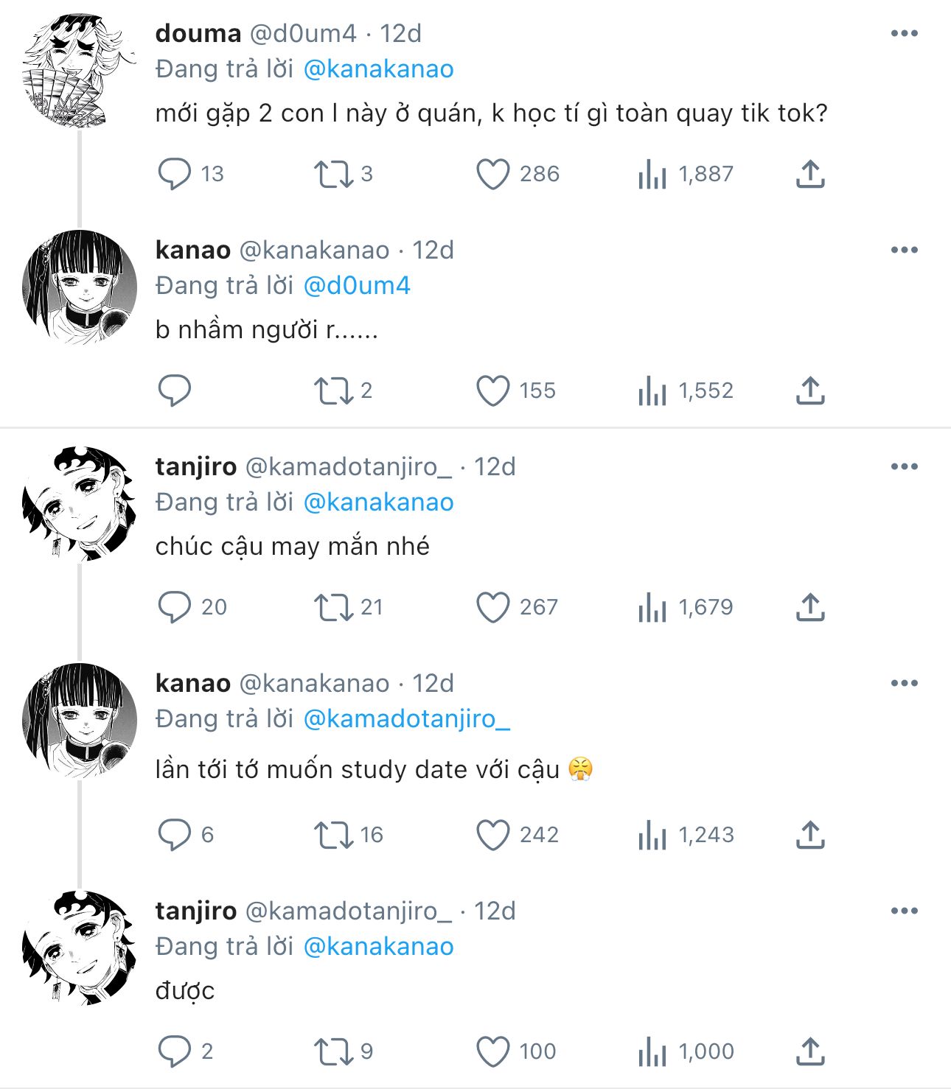Open @d0um4 mention link in kanao's reply
Image resolution: width=951 pixels, height=1089 pixels.
pos(357,286)
